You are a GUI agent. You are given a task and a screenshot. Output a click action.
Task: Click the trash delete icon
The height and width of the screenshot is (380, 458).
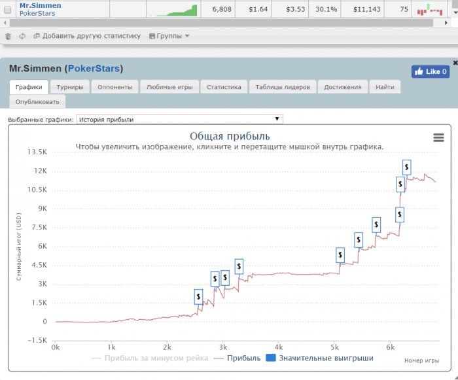[8, 36]
